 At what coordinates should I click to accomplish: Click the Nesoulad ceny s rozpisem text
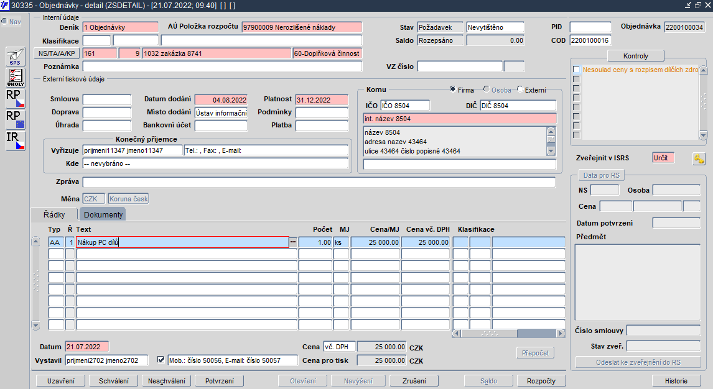coord(640,70)
